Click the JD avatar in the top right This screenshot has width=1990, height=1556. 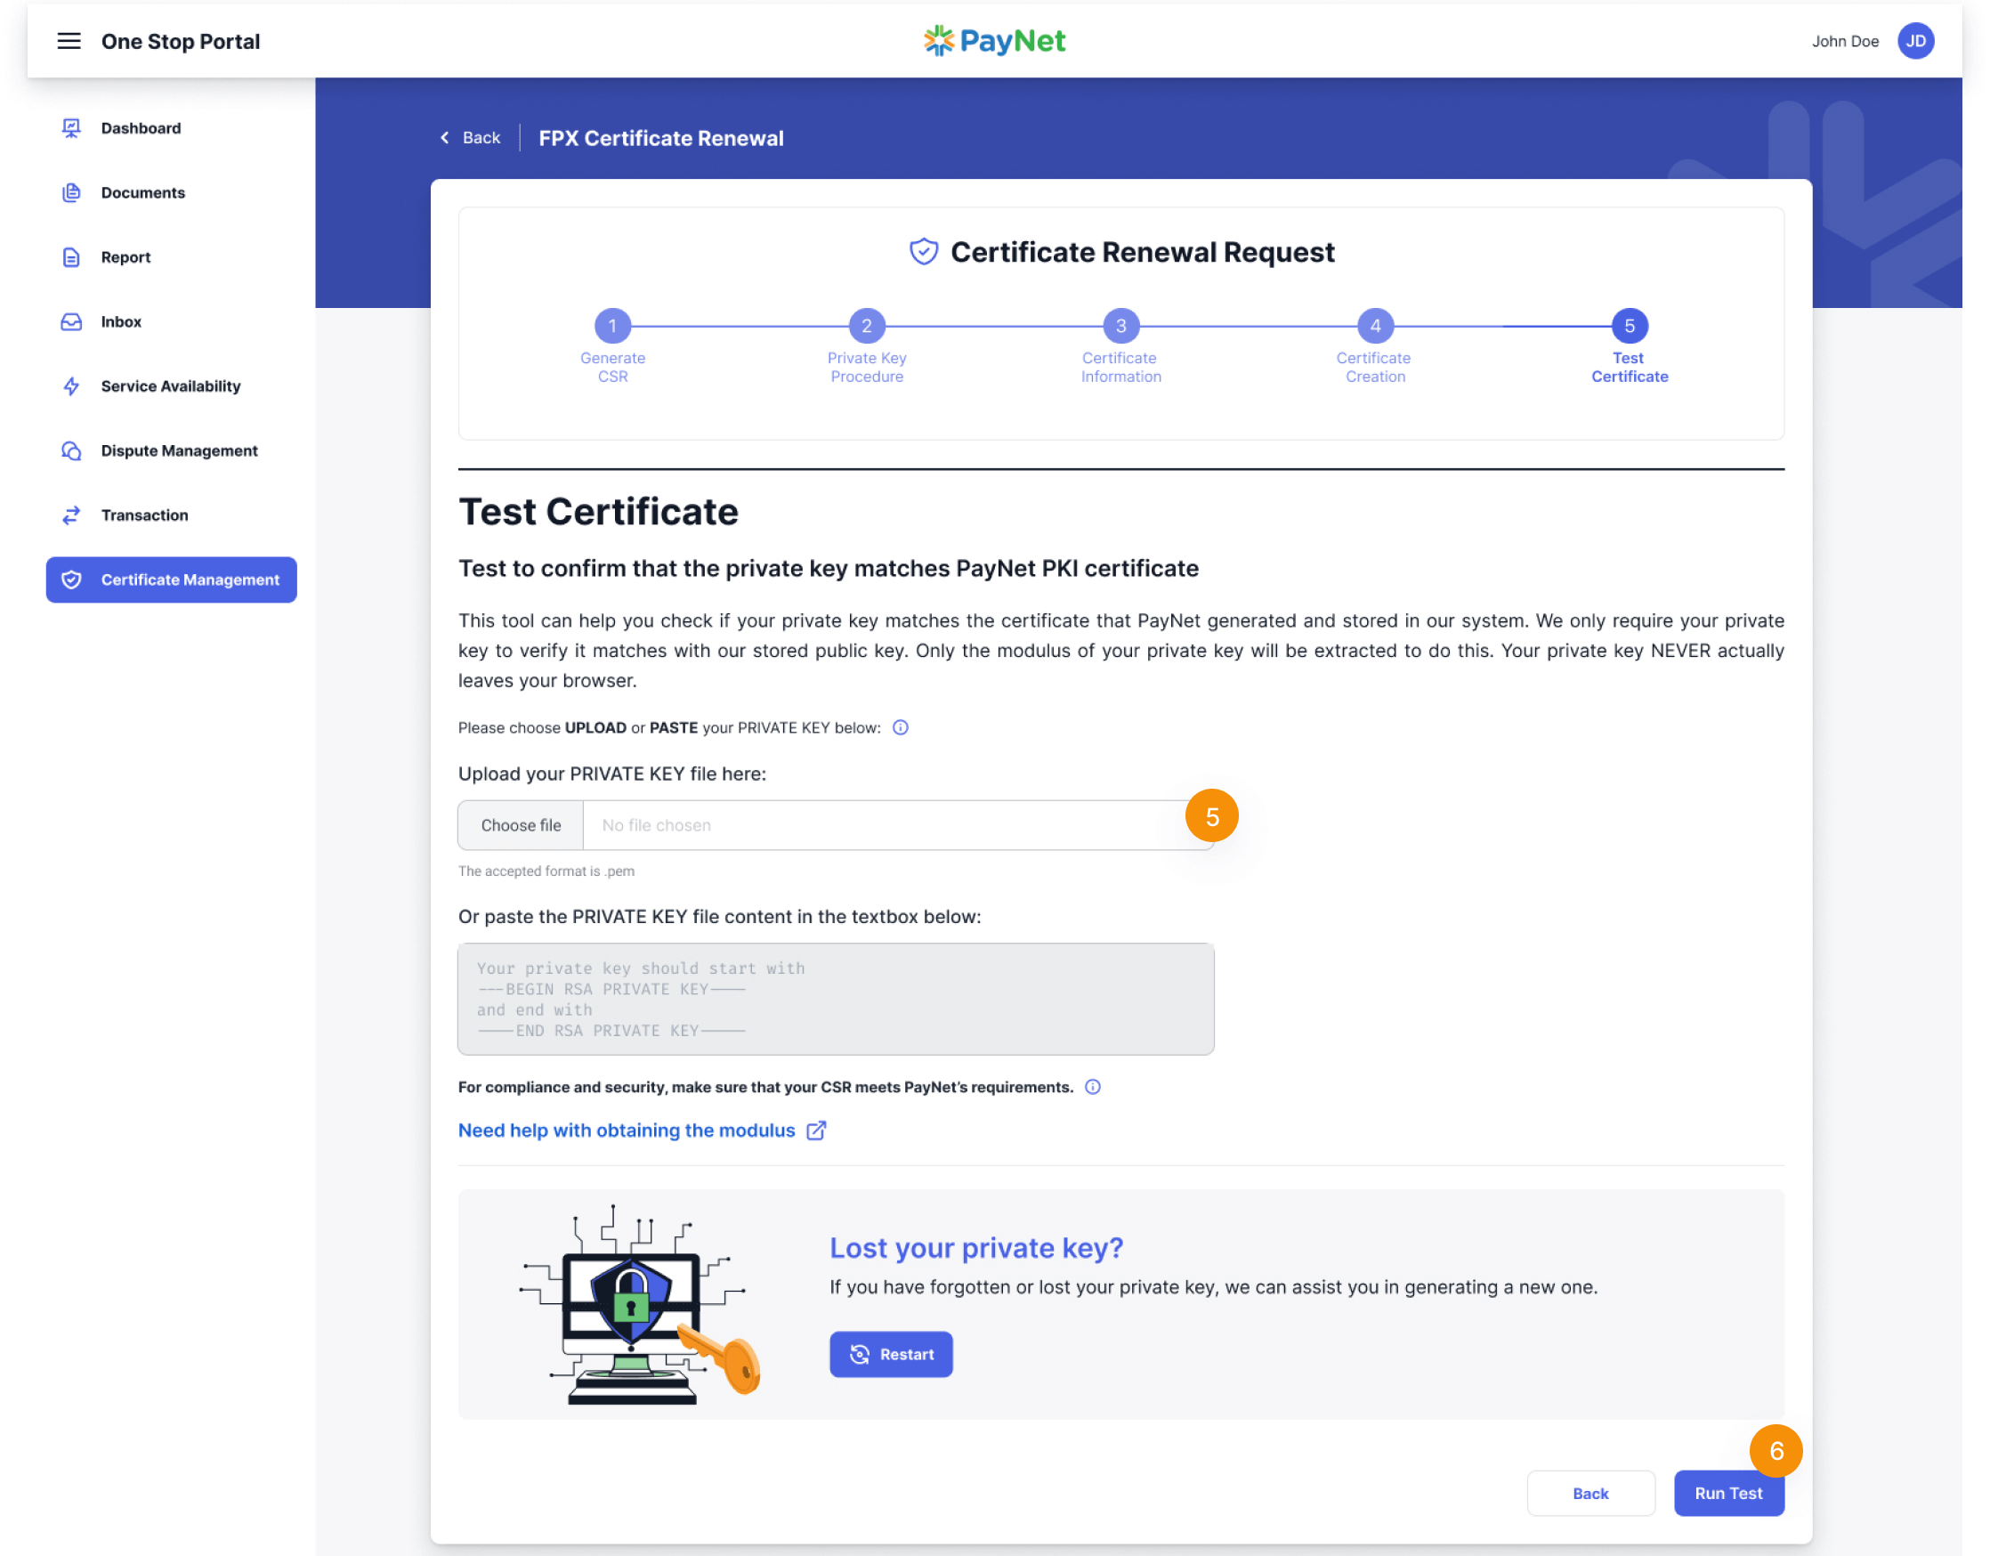(x=1915, y=40)
